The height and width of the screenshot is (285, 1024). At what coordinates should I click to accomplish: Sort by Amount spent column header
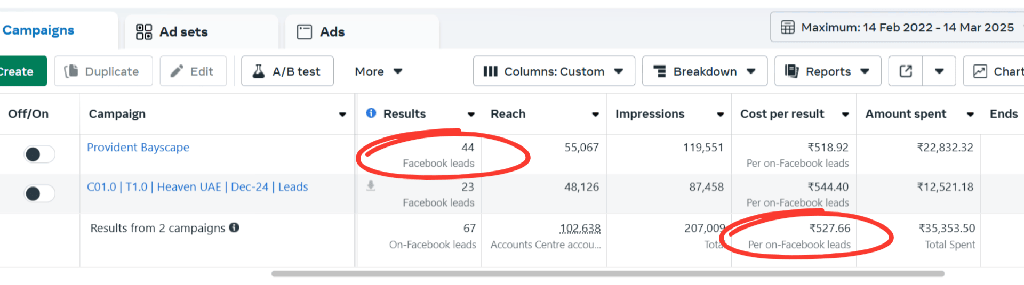906,114
